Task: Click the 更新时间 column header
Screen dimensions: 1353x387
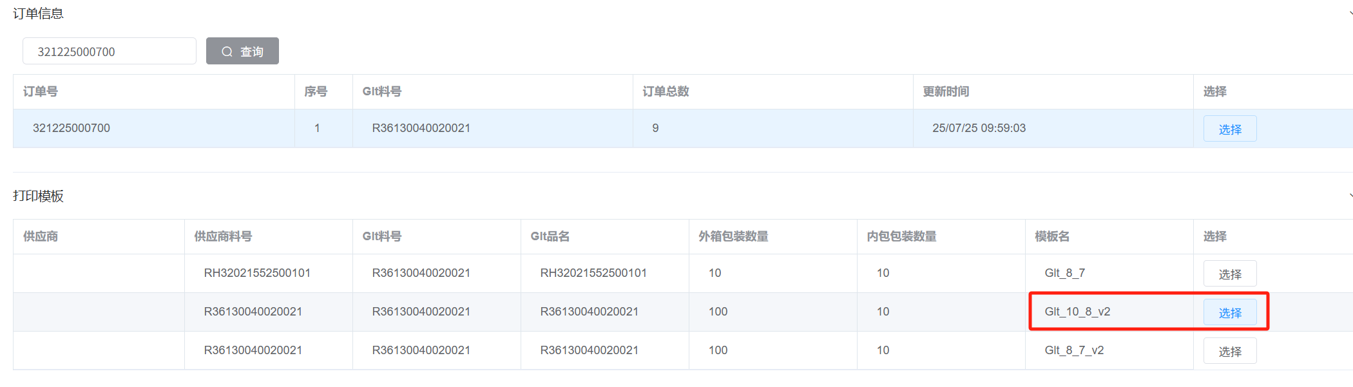Action: click(x=945, y=91)
